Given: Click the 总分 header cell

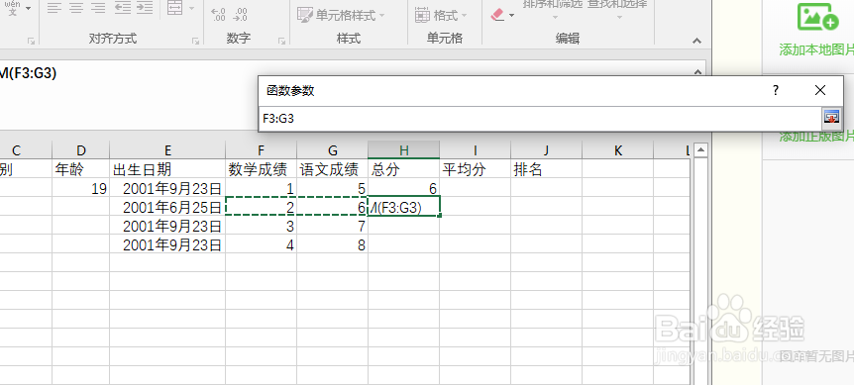Looking at the screenshot, I should pos(403,169).
